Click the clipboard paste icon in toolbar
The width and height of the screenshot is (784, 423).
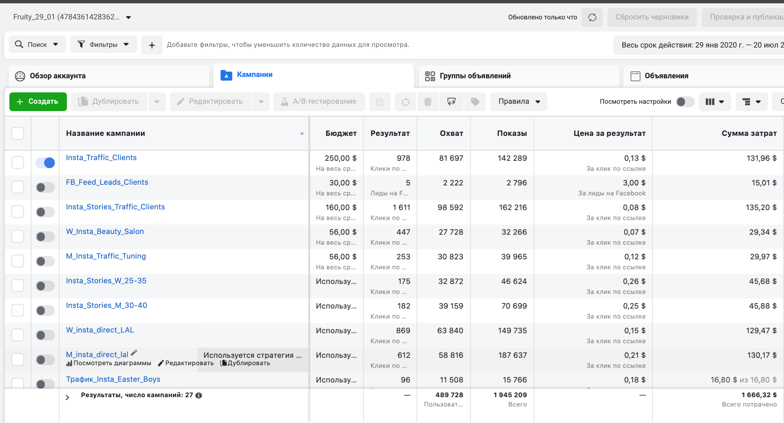point(380,102)
